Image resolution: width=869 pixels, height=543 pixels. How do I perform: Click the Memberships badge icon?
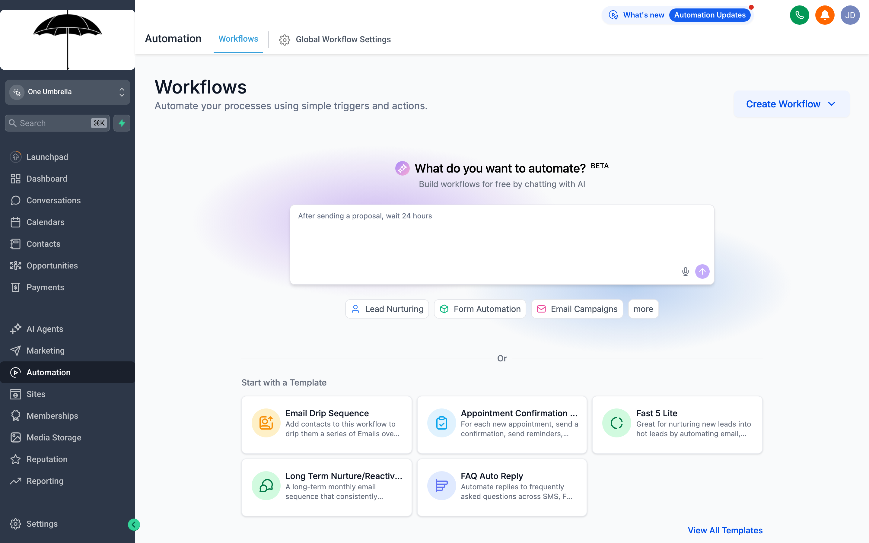tap(15, 416)
